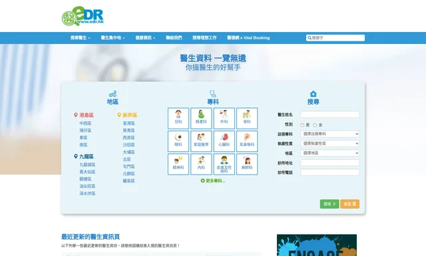
Task: Open the 中西區 district link
Action: 85,123
